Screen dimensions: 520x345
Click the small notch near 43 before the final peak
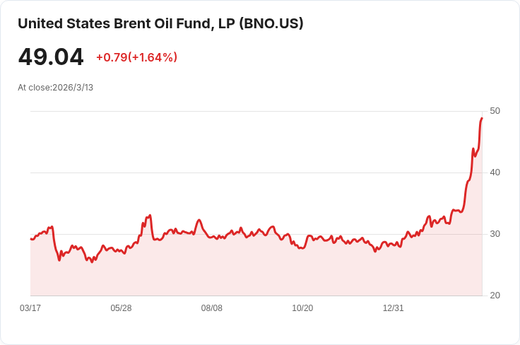coord(475,156)
